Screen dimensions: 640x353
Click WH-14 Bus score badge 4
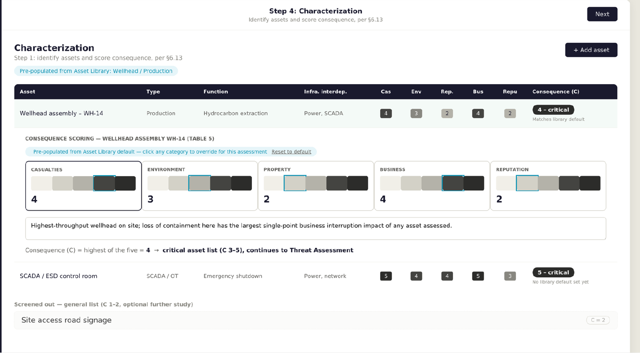pyautogui.click(x=478, y=113)
